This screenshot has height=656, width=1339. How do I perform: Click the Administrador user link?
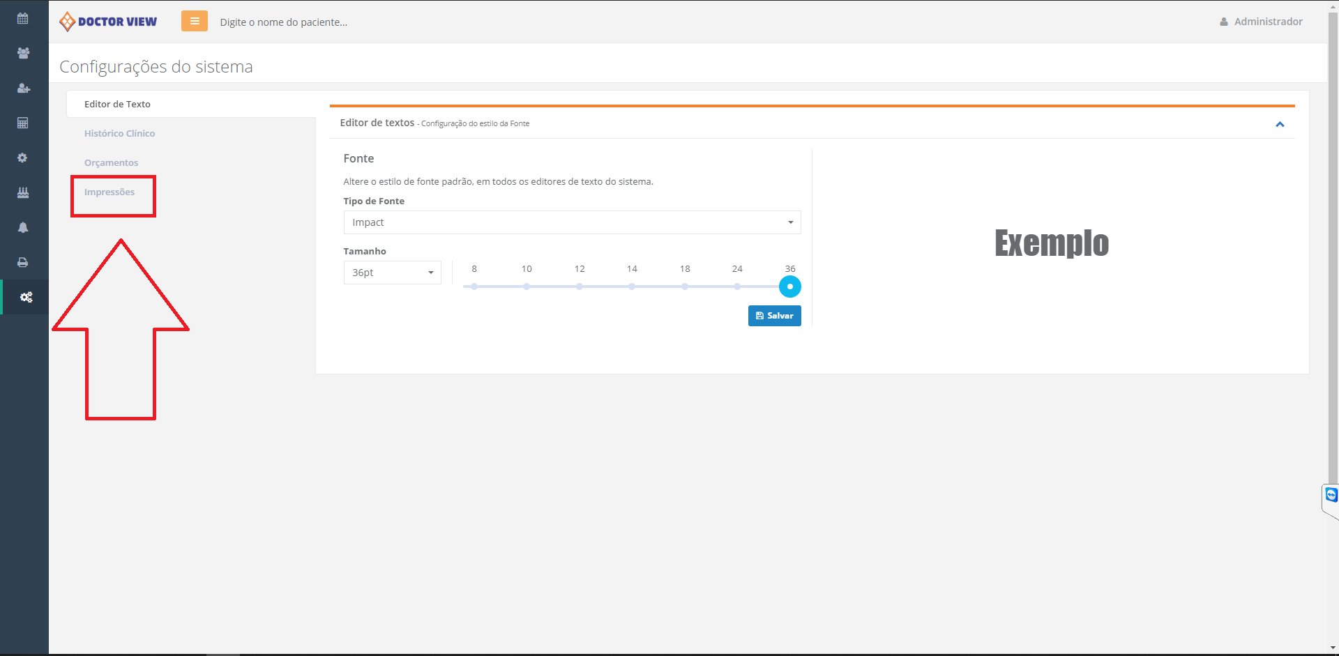[x=1261, y=22]
